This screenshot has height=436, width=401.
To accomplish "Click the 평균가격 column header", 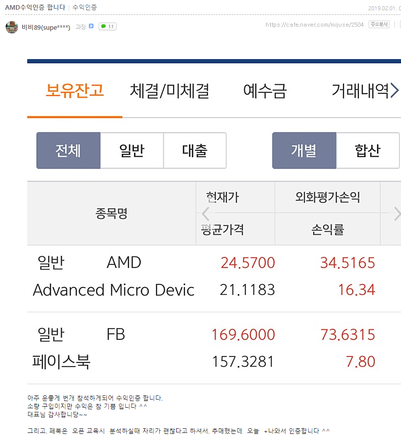I will (222, 230).
